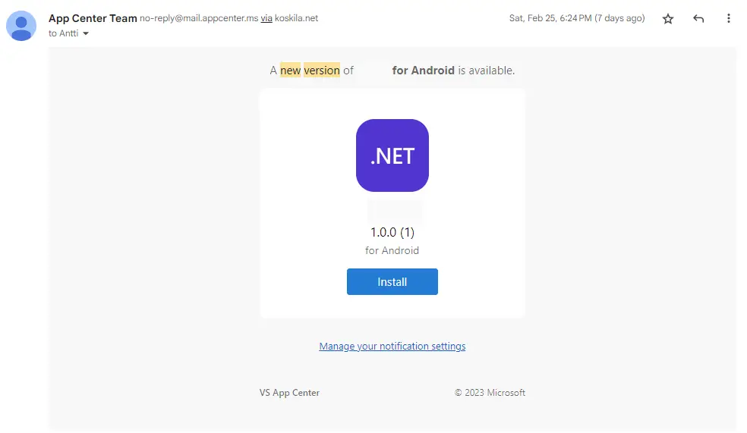Reply to the App Center Team email
The width and height of the screenshot is (747, 433).
coord(698,19)
